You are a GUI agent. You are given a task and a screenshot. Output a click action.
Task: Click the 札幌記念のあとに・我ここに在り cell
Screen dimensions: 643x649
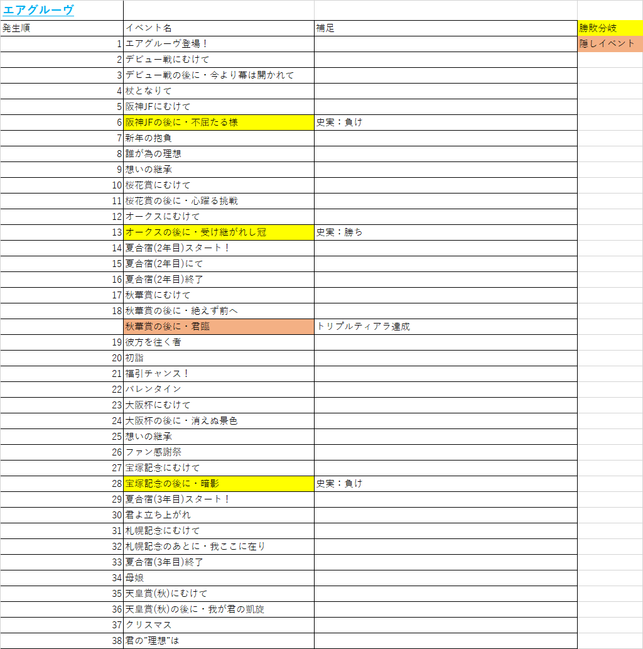click(x=219, y=547)
